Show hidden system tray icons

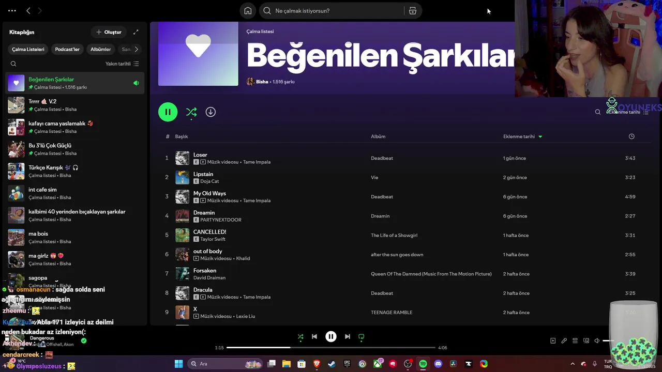pos(573,364)
